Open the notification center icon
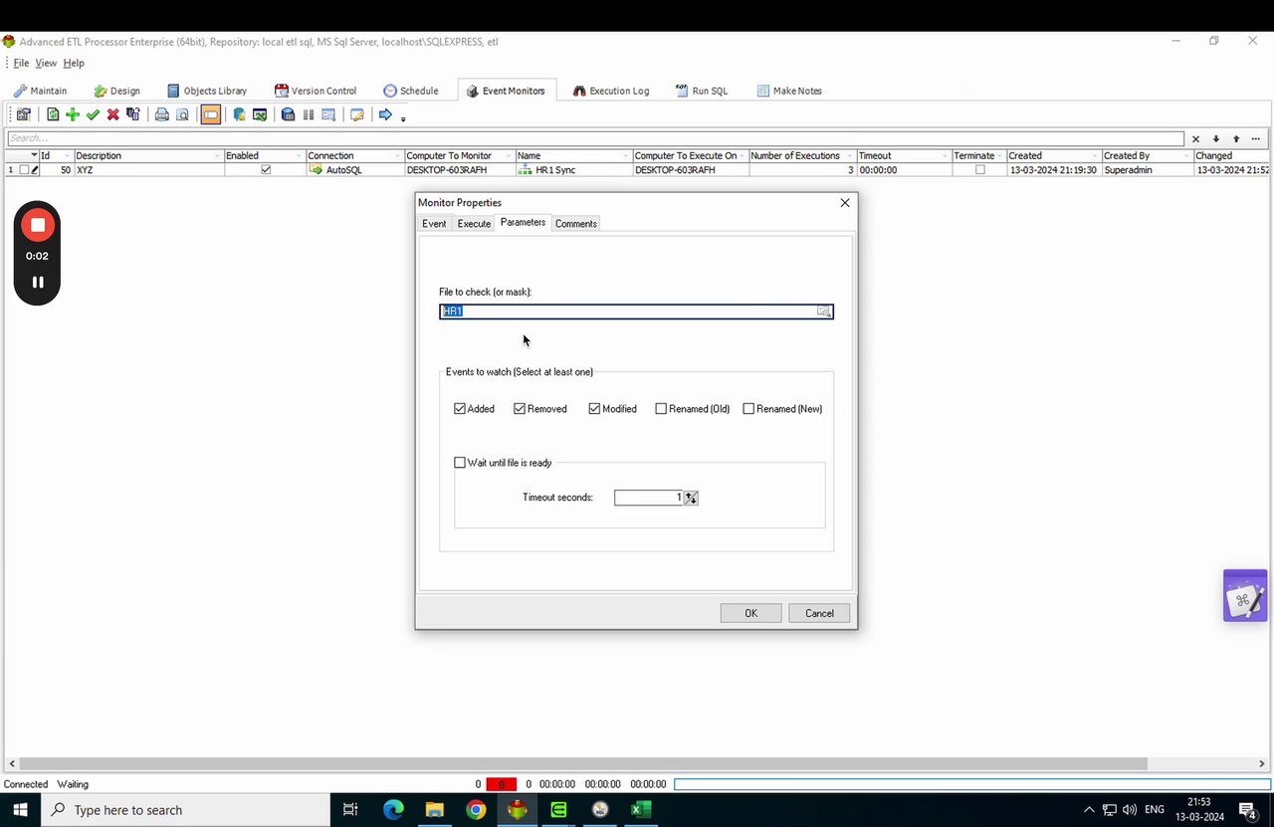This screenshot has width=1274, height=827. coord(1248,810)
